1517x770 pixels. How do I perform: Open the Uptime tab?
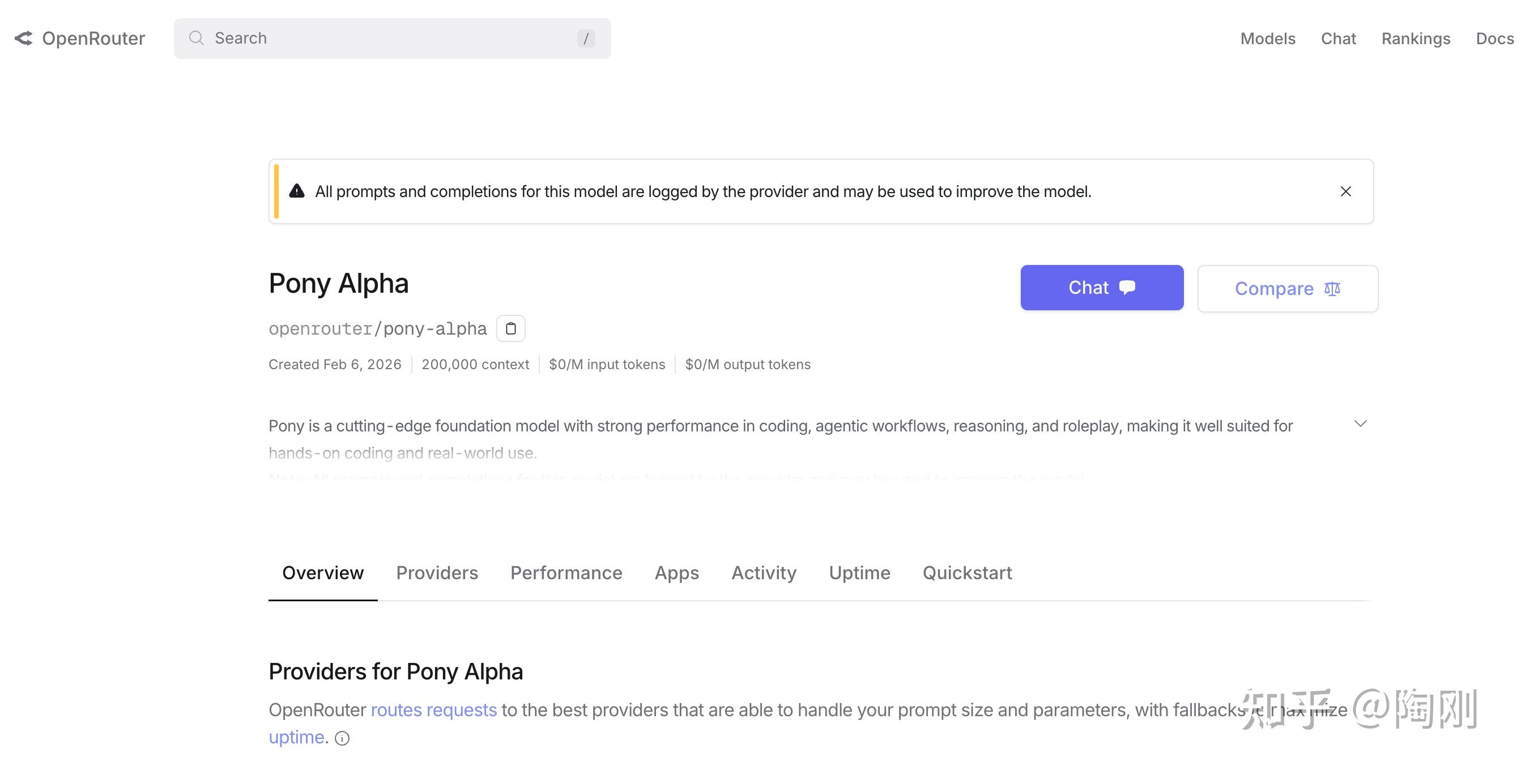(x=859, y=573)
